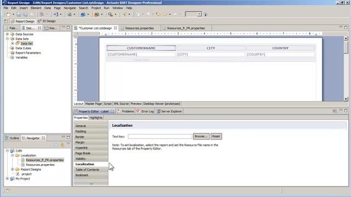Switch to the XML Source tab
The image size is (351, 197).
point(121,104)
